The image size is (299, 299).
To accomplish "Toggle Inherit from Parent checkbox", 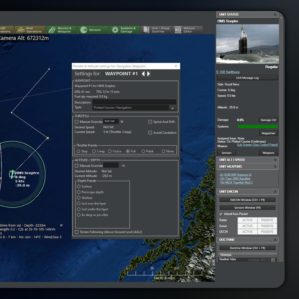I will [x=221, y=214].
